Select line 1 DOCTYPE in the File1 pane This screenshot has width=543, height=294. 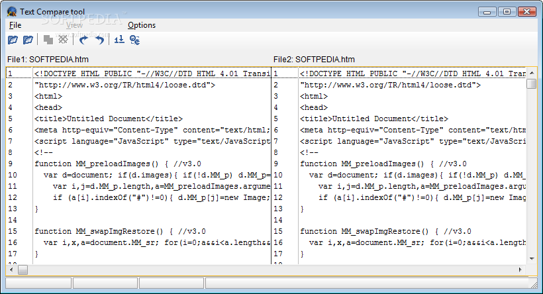pos(152,73)
